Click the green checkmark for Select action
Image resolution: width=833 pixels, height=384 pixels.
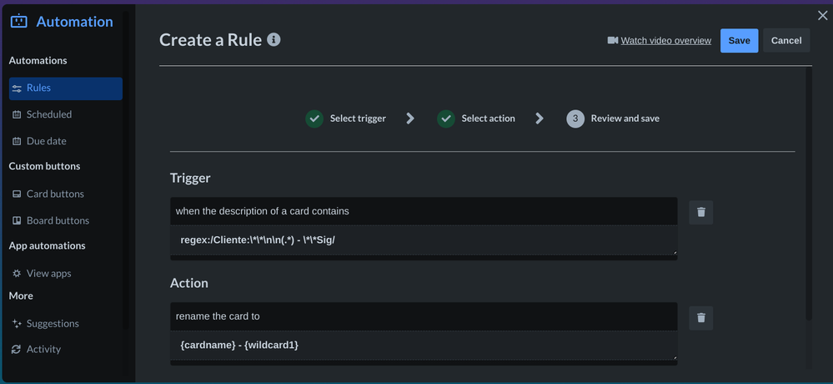pyautogui.click(x=446, y=119)
